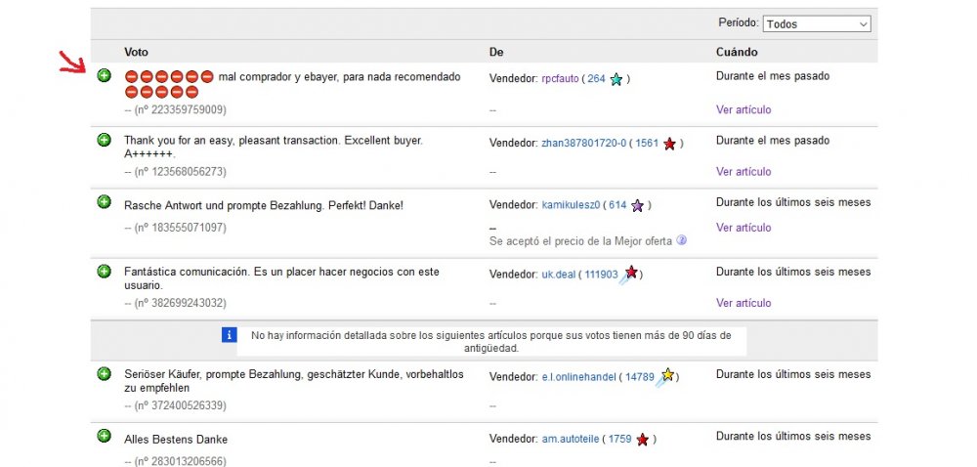Image resolution: width=977 pixels, height=467 pixels.
Task: Open Ver artículo for item 382699243032
Action: [x=743, y=303]
